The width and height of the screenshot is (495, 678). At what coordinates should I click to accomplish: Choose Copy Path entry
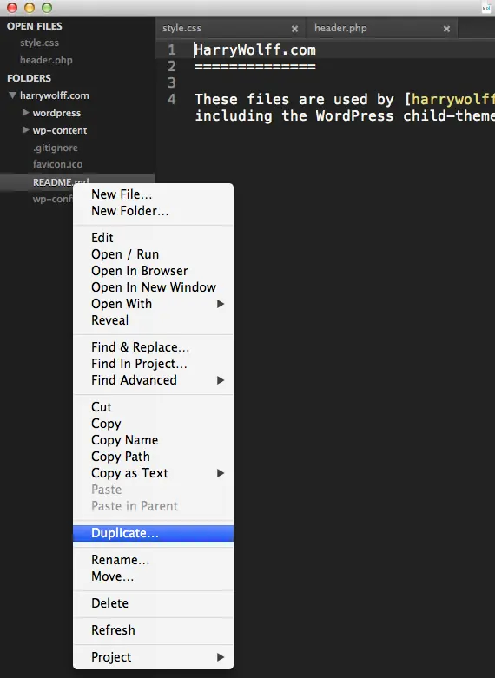(153, 457)
